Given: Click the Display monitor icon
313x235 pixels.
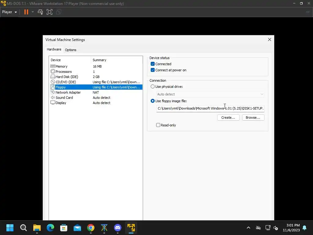Looking at the screenshot, I should 53,103.
